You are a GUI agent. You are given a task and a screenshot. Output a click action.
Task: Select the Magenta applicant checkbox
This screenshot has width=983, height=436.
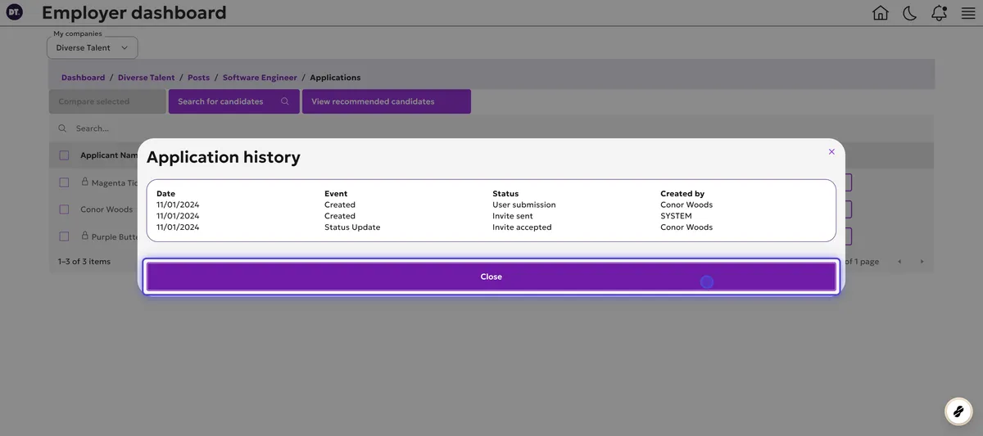pyautogui.click(x=64, y=182)
